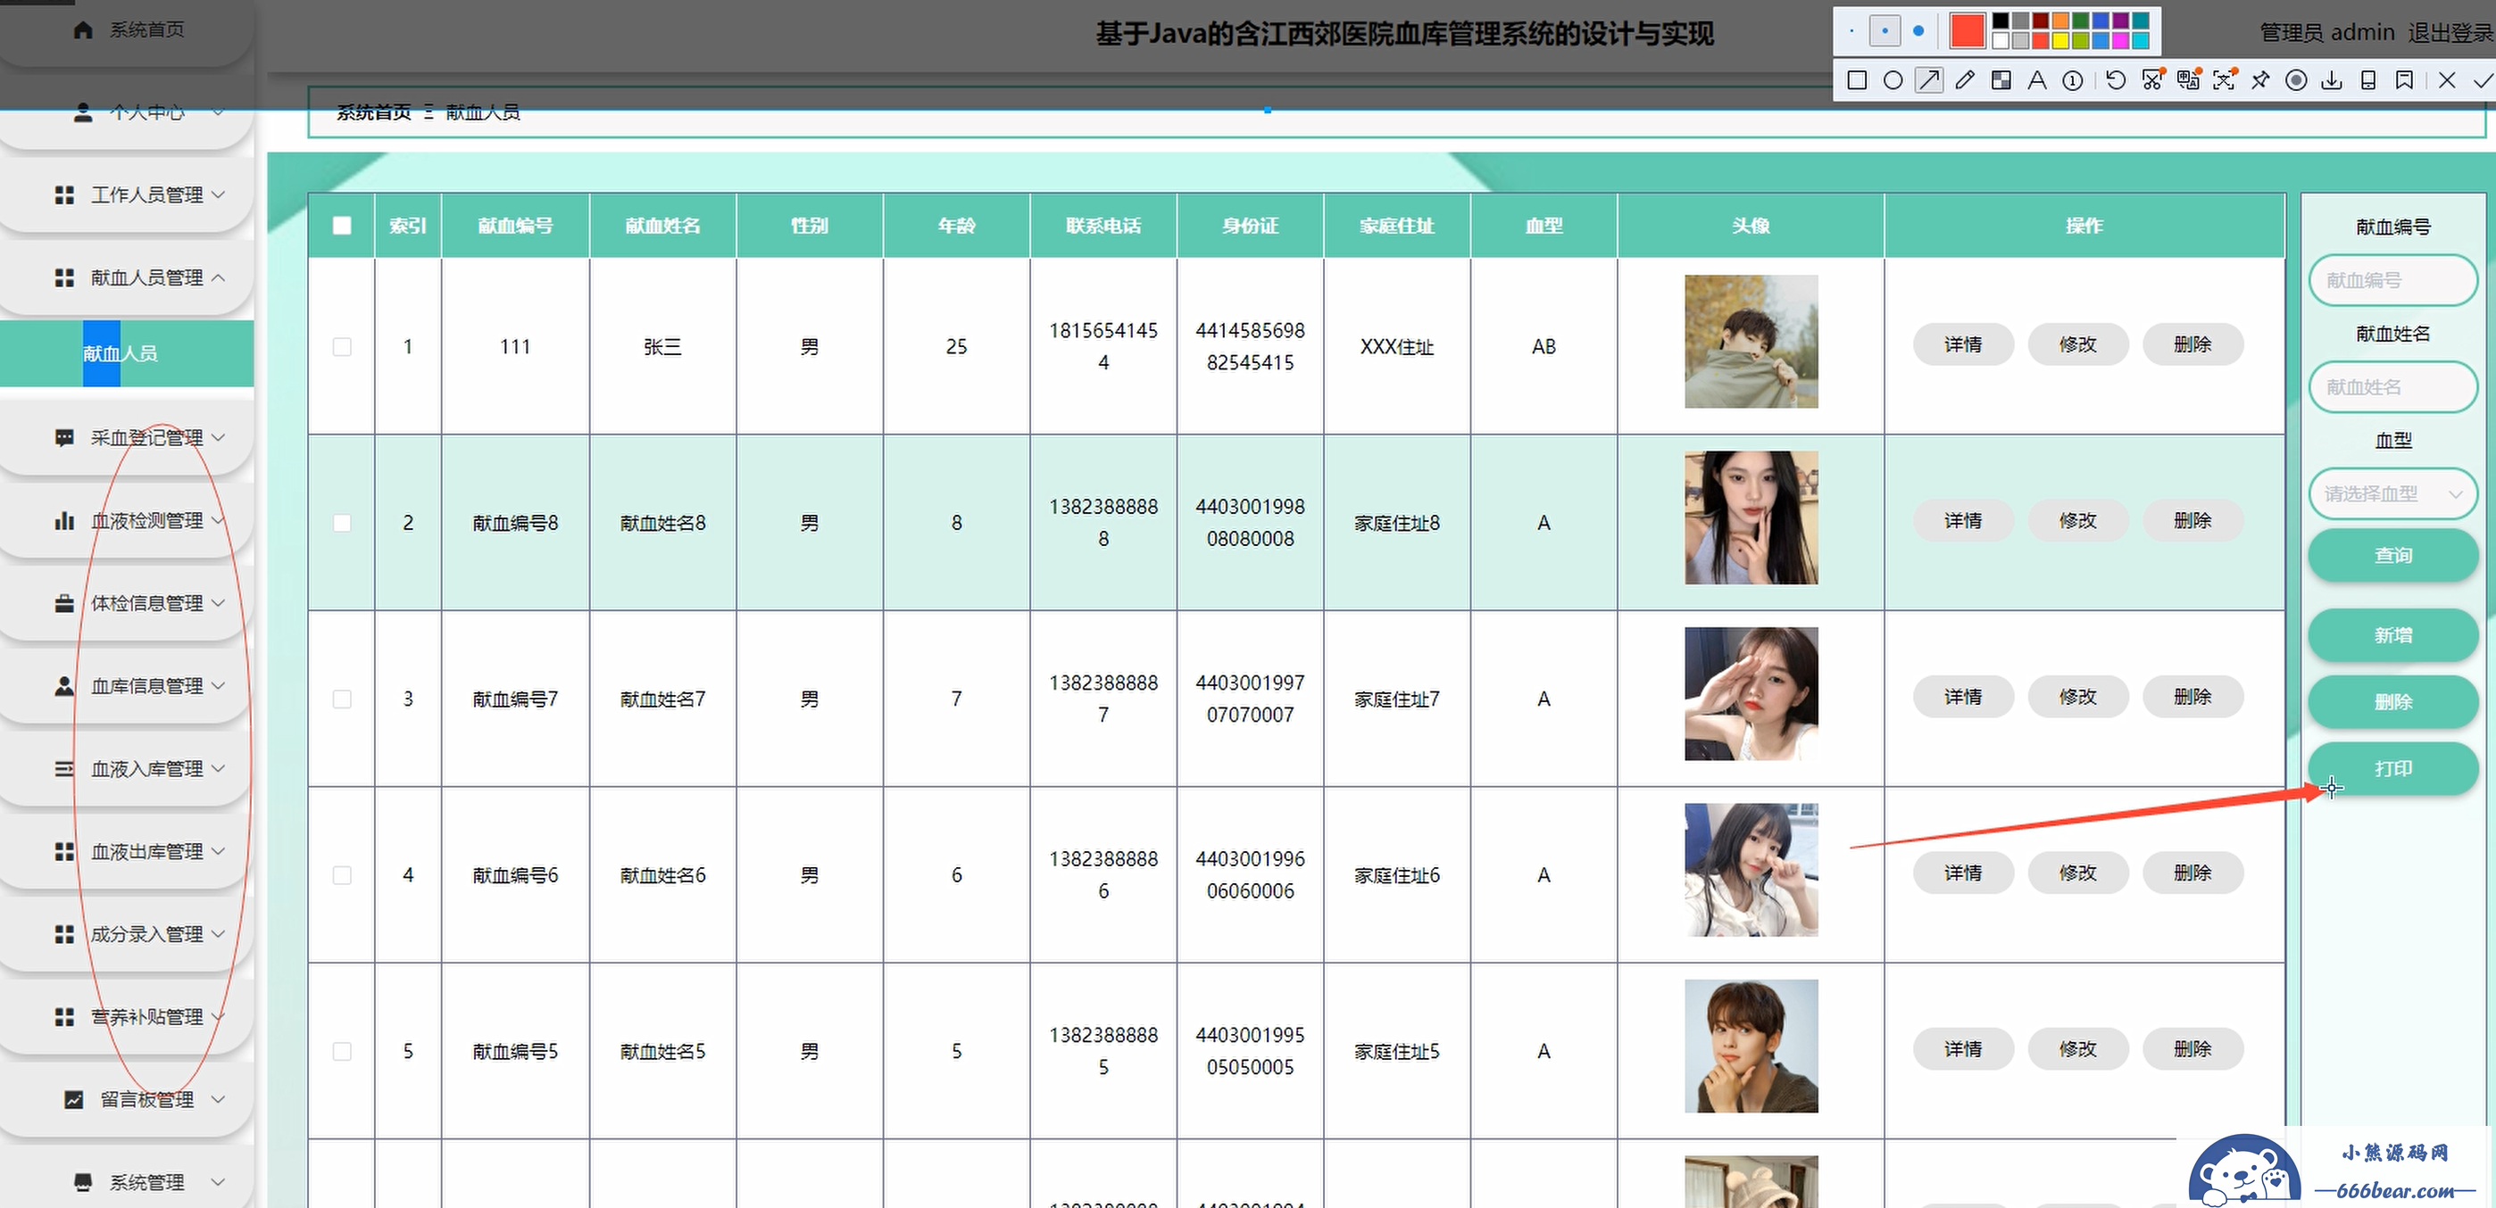Select the ellipse annotation tool

click(x=1893, y=80)
